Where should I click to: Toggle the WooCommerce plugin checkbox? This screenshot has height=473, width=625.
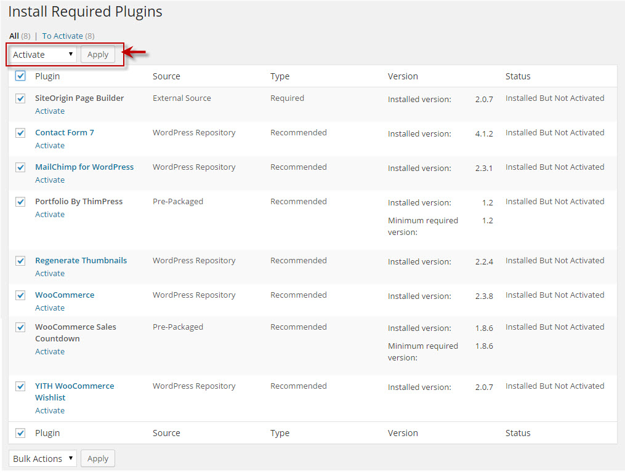coord(20,295)
